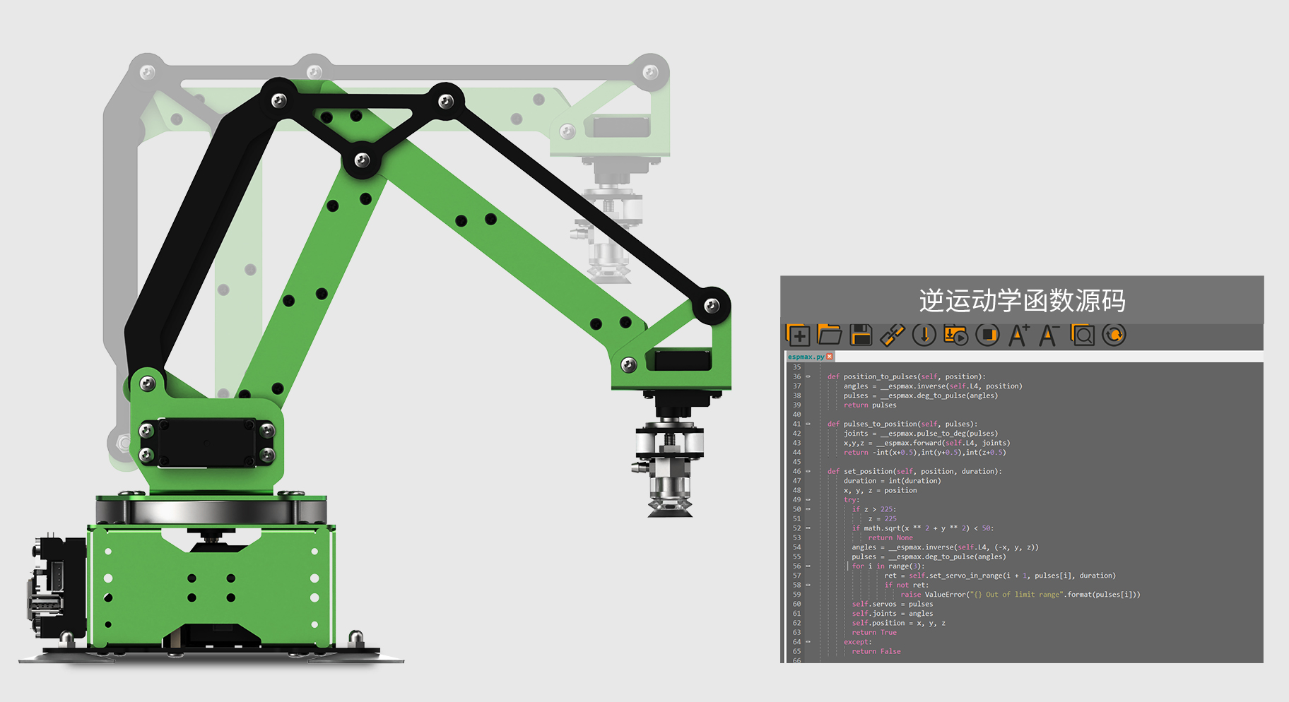Click the 'z = 225' assignment line
Image resolution: width=1289 pixels, height=702 pixels.
click(x=882, y=519)
